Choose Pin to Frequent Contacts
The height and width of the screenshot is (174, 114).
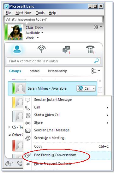(x=68, y=164)
